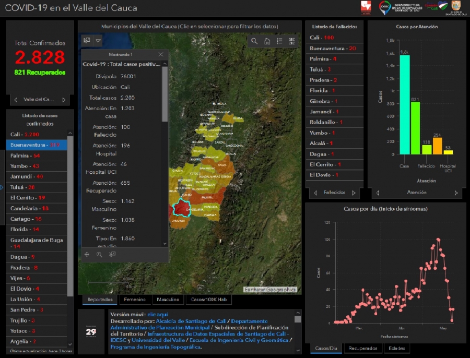Click the popup select-feature icon beside zoom

[112, 254]
